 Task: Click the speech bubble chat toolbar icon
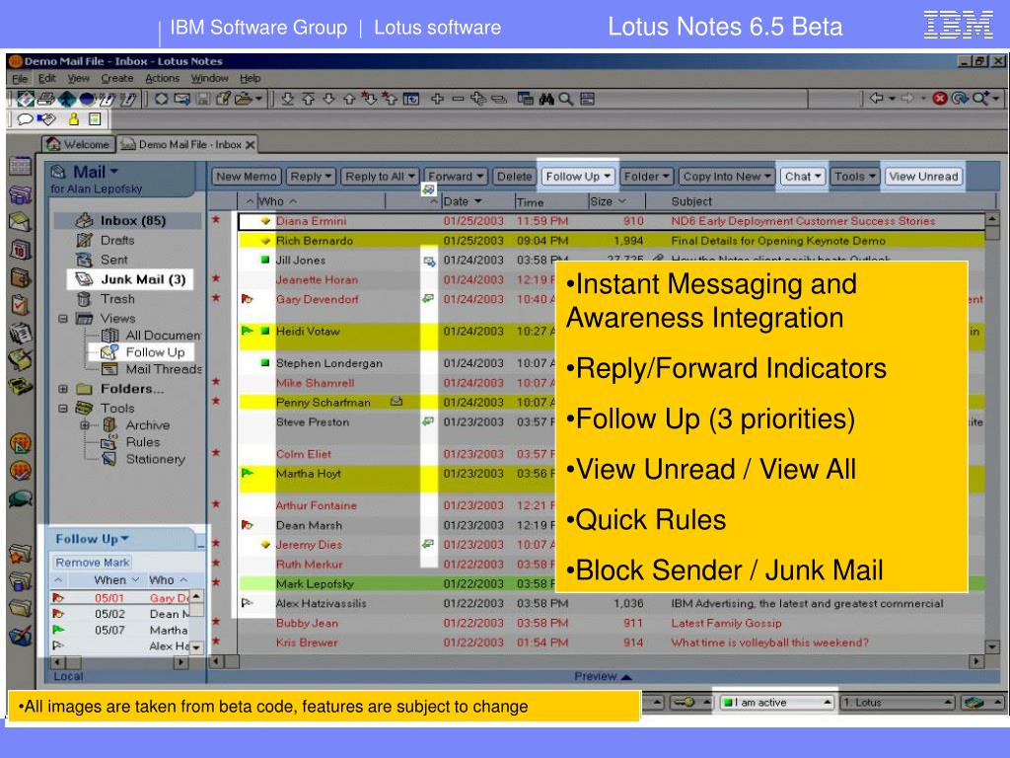click(25, 119)
